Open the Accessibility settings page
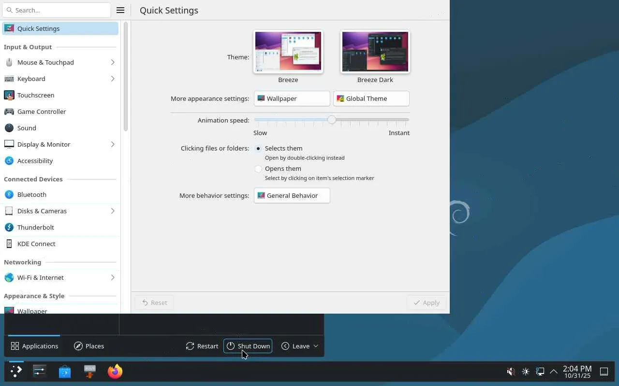The height and width of the screenshot is (386, 619). [x=61, y=161]
